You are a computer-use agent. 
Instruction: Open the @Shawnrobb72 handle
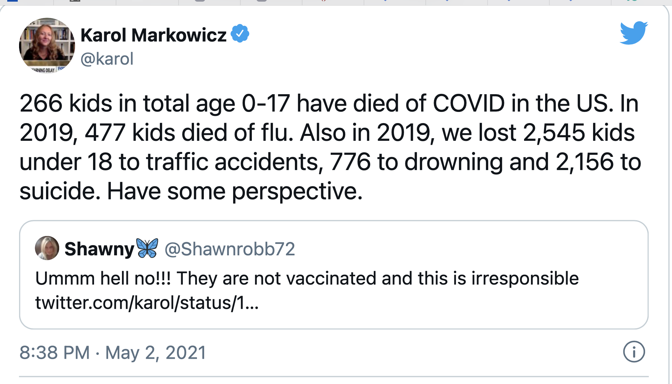(x=229, y=249)
